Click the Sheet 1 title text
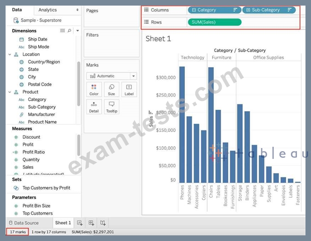The image size is (311, 241). 158,39
